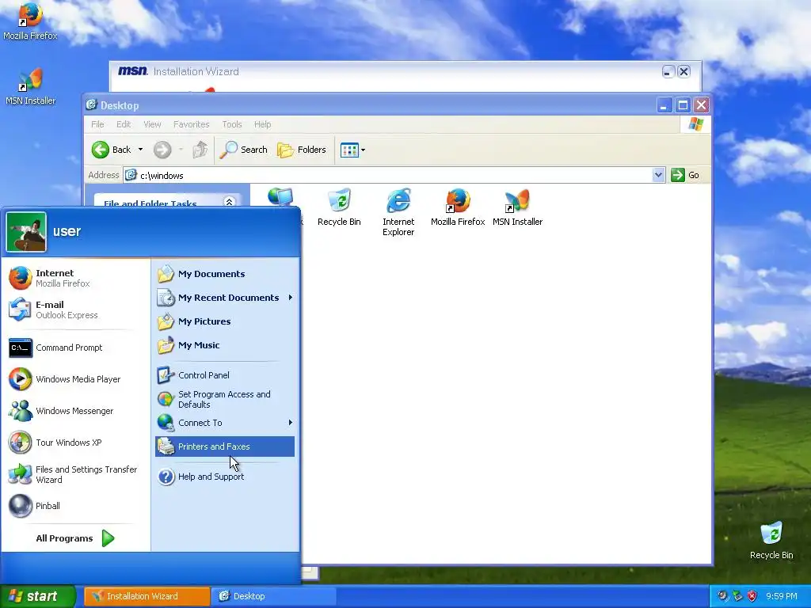Select Mozilla Firefox desktop shortcut

30,21
